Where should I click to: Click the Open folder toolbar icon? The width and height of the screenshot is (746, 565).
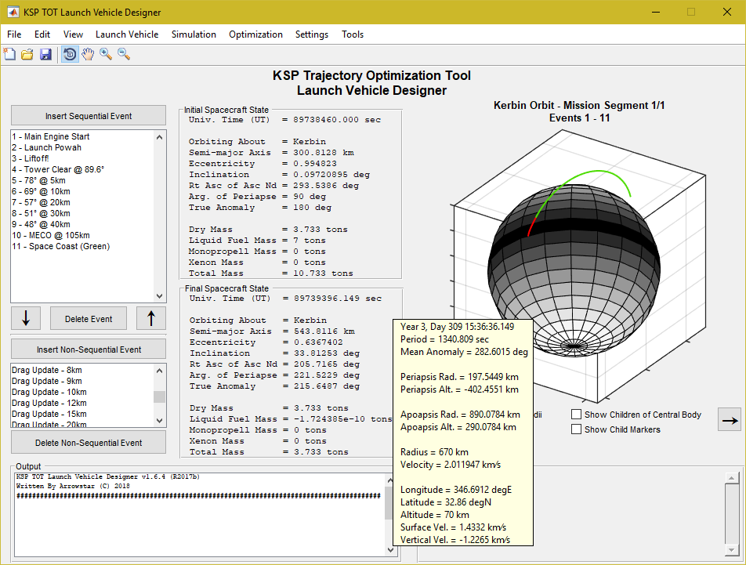27,54
